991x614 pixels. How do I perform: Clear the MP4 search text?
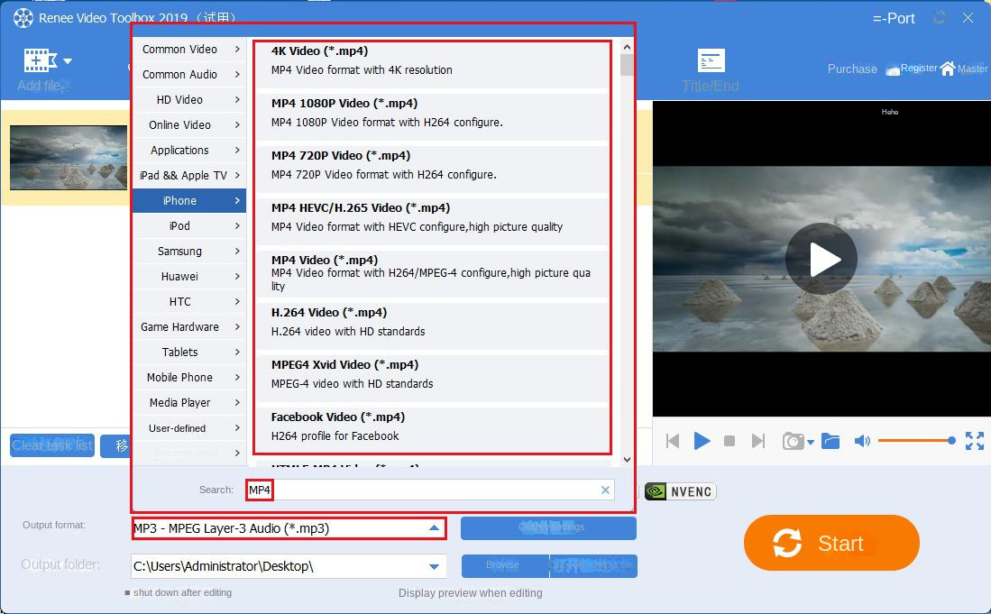click(606, 490)
